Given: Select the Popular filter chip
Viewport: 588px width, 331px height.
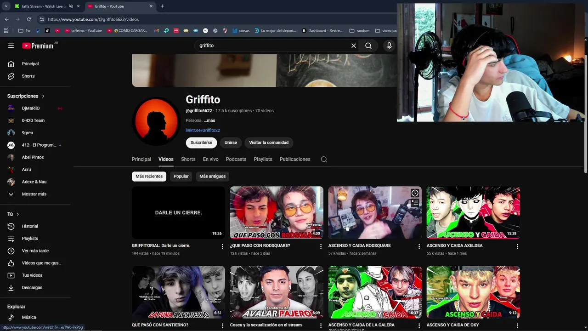Looking at the screenshot, I should coord(181,177).
